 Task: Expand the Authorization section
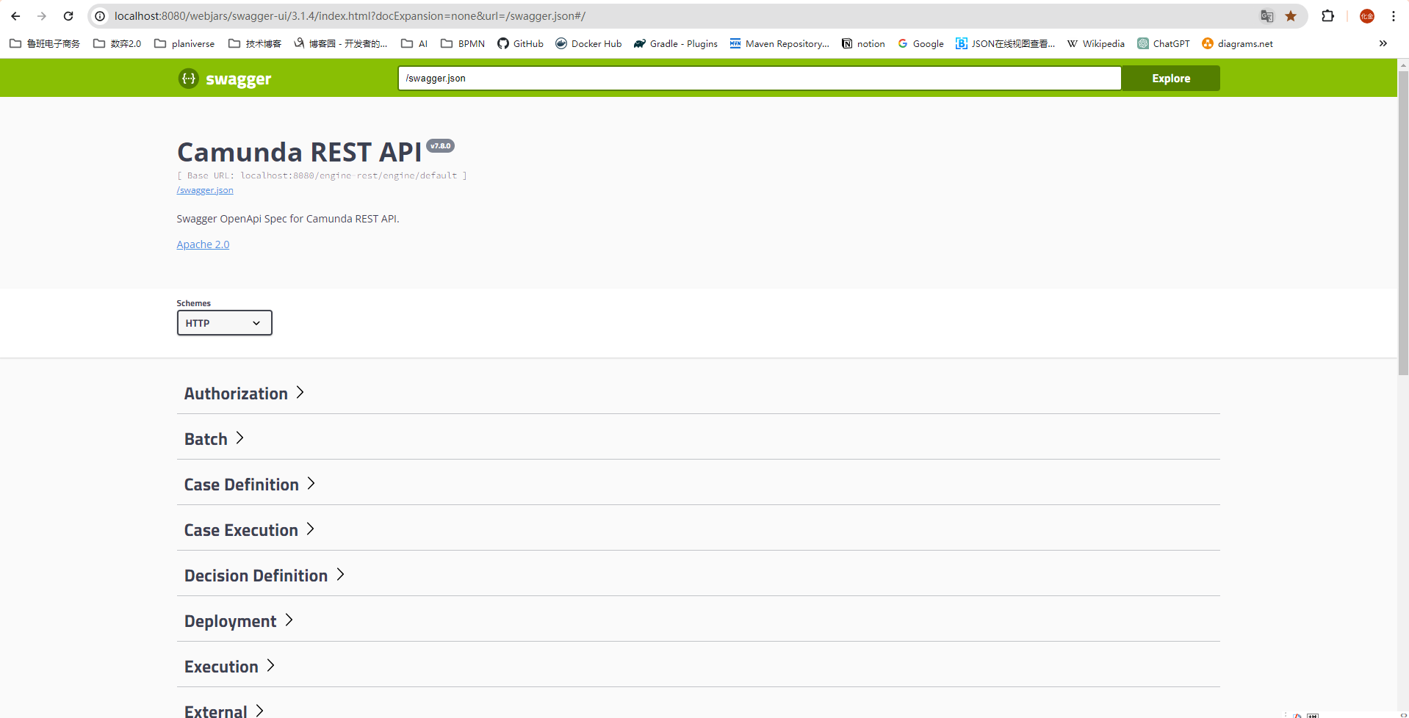tap(698, 394)
